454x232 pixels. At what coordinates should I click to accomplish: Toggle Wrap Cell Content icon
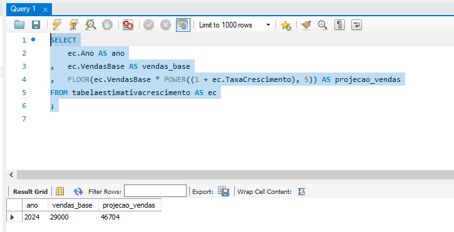tap(301, 191)
